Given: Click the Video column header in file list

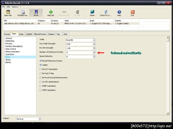Looking at the screenshot, I should tap(76, 21).
